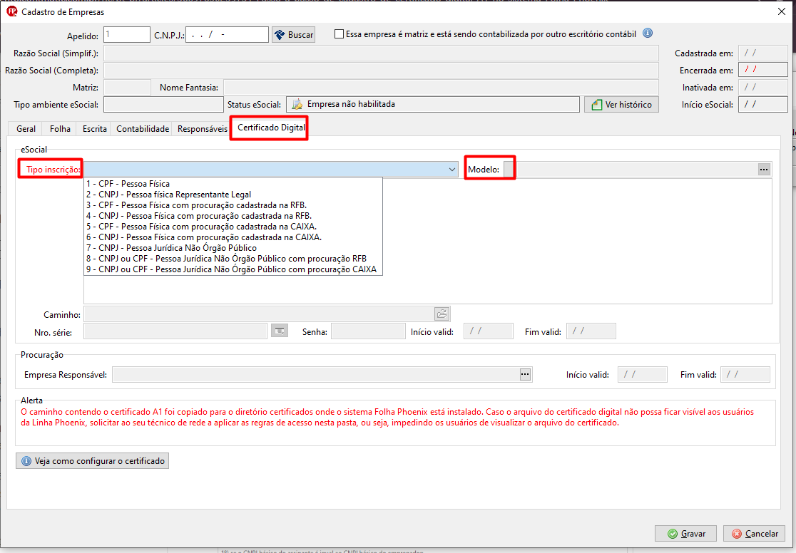Click eSocial Fim valid date field
Viewport: 796px width, 553px height.
pos(591,331)
